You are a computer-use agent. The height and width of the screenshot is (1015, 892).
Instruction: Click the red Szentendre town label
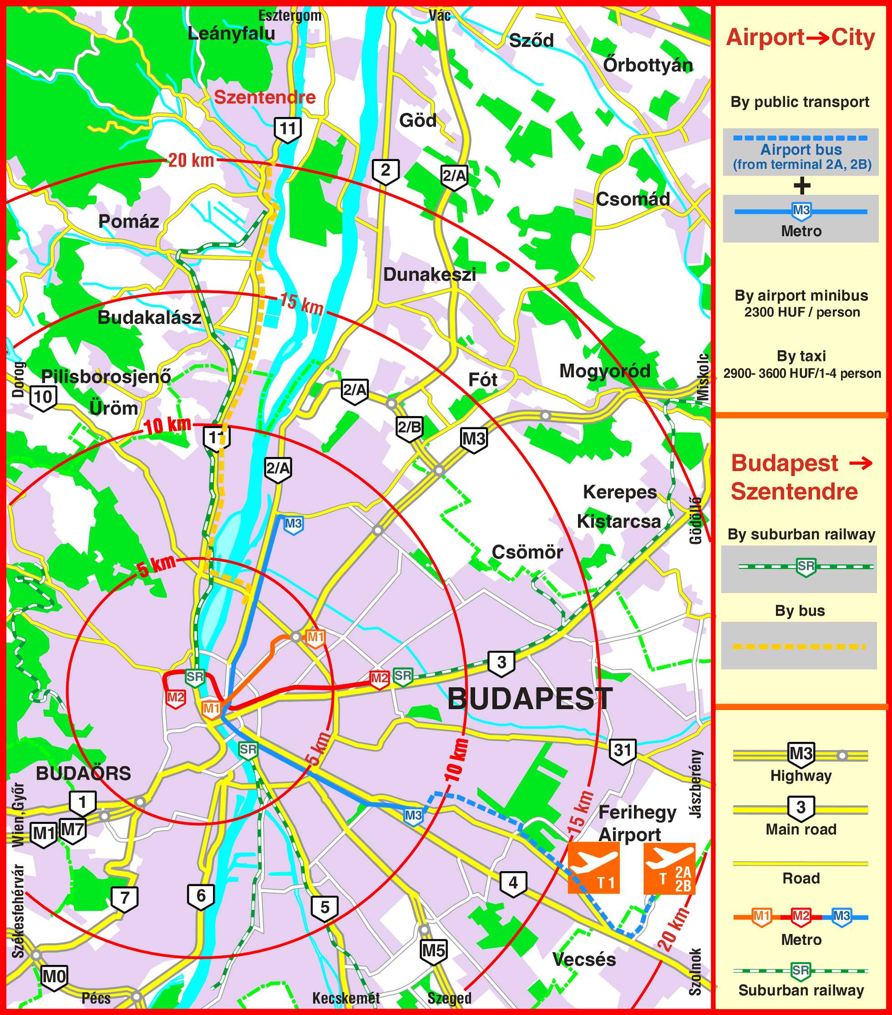point(264,97)
